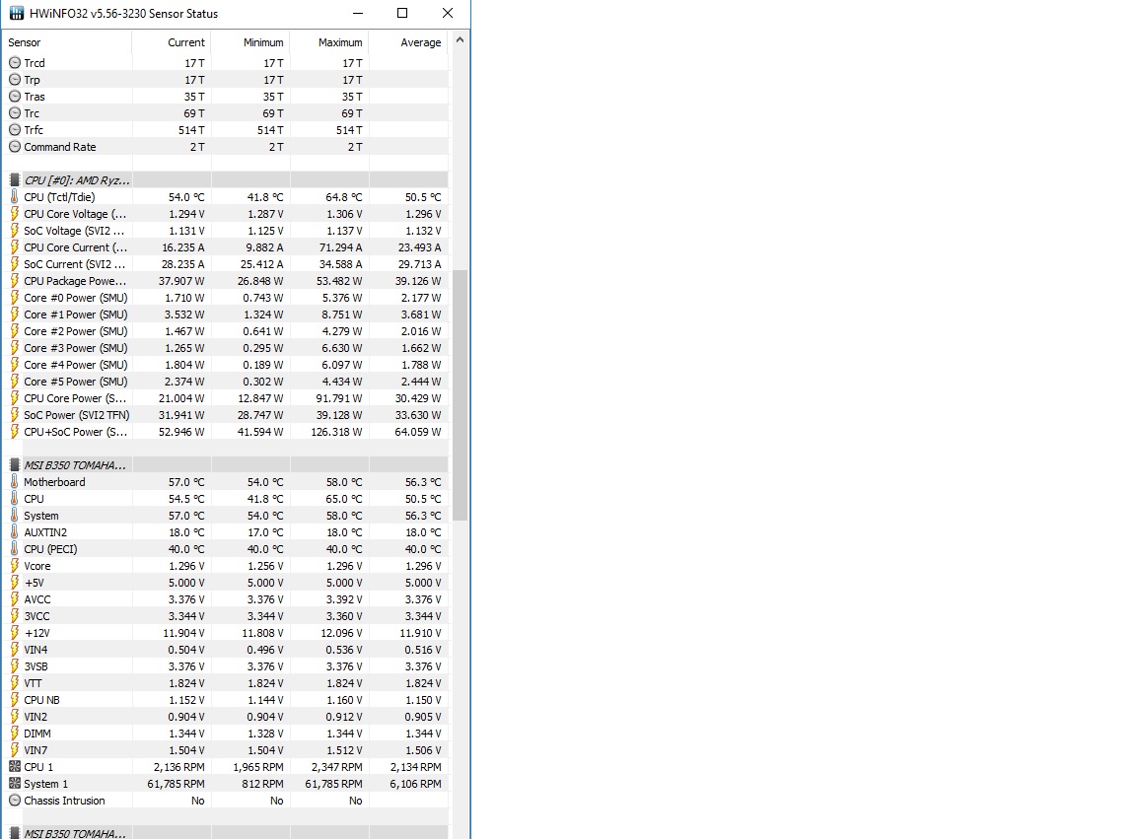Select the Core #5 Power (SMU) row
The image size is (1136, 839).
click(x=225, y=382)
